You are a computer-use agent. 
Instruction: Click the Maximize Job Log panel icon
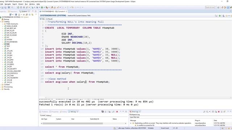(126, 112)
